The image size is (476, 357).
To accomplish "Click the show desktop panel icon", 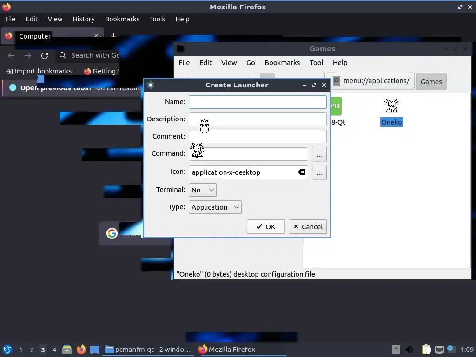I will tap(95, 350).
